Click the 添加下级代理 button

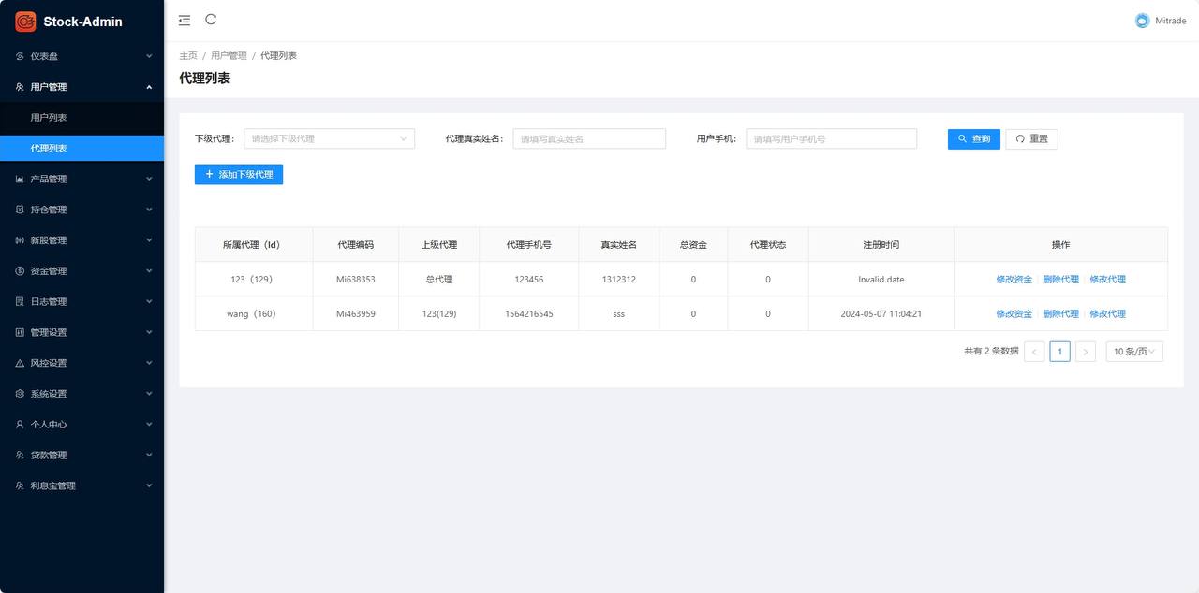pyautogui.click(x=239, y=174)
